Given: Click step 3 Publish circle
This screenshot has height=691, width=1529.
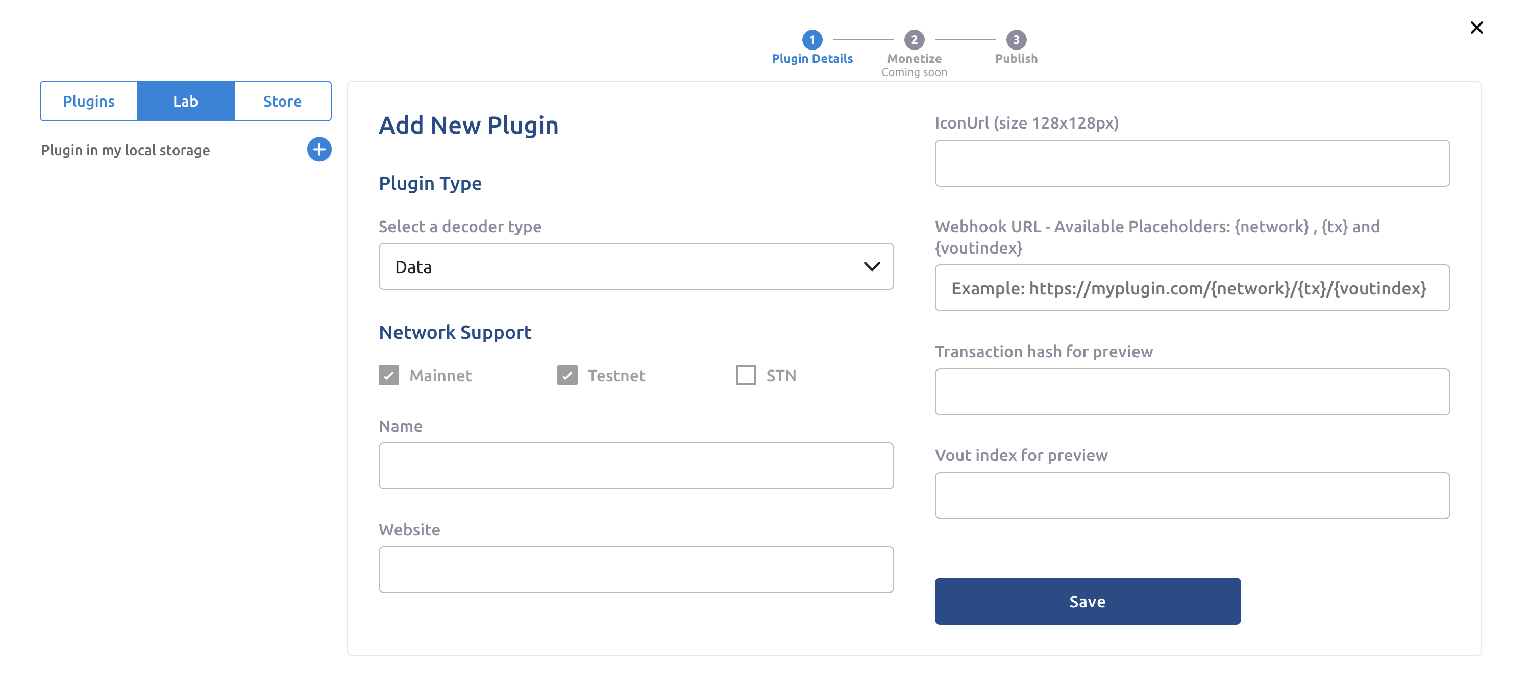Looking at the screenshot, I should (x=1016, y=40).
